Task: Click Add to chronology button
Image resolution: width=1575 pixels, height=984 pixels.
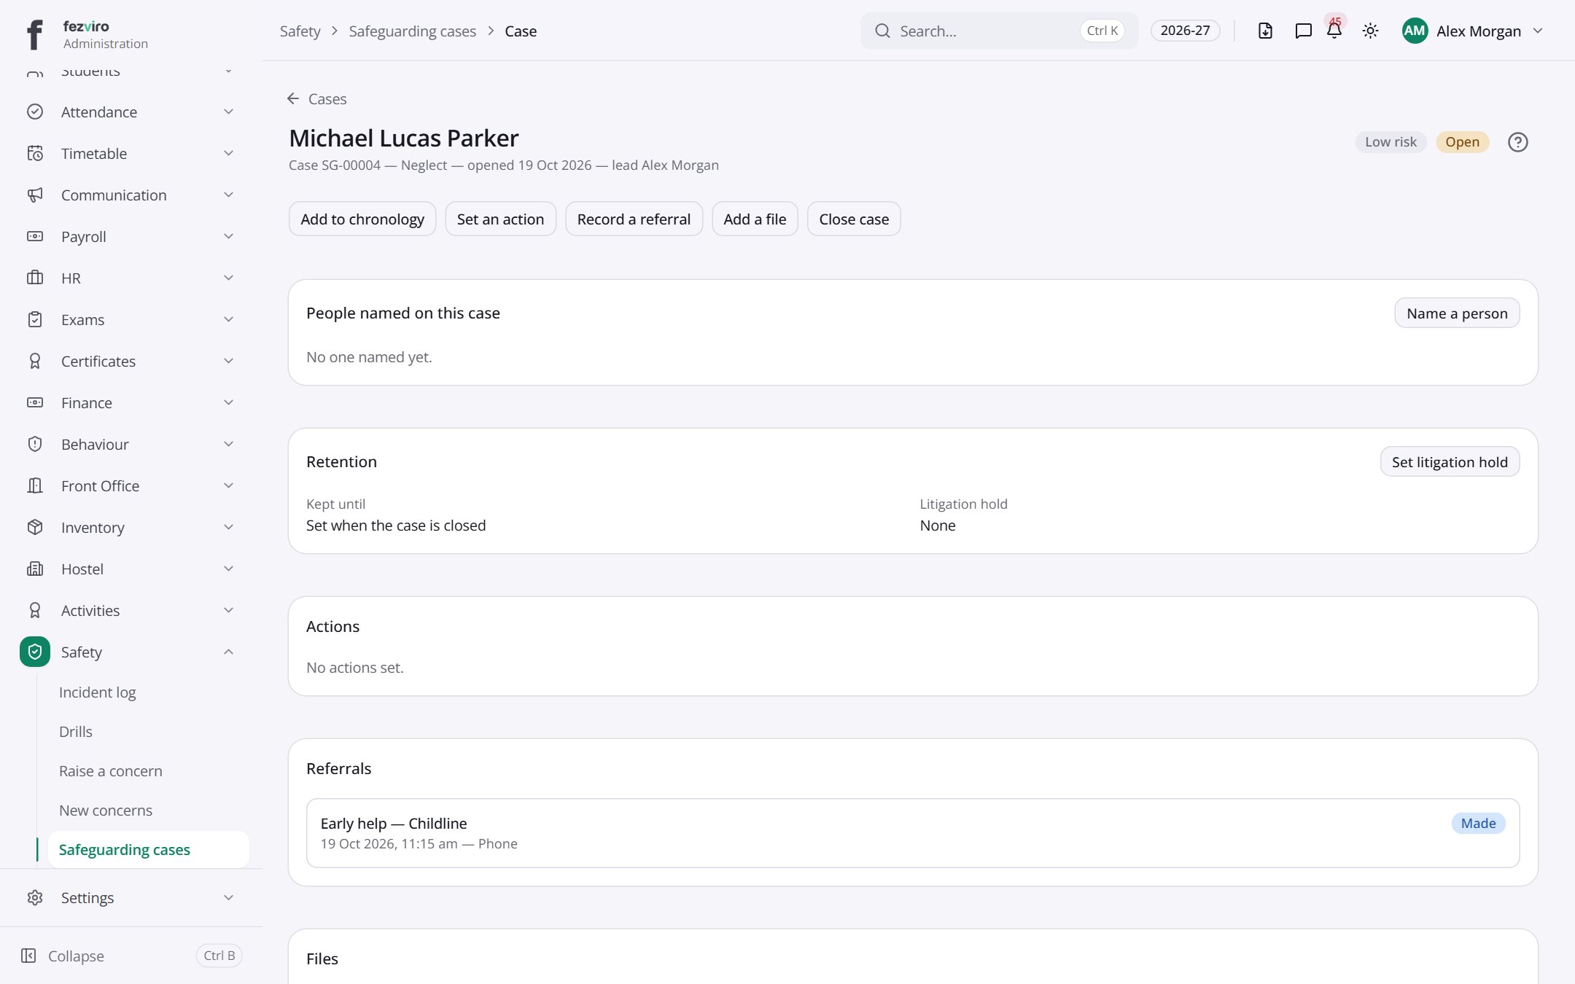Action: click(x=362, y=219)
